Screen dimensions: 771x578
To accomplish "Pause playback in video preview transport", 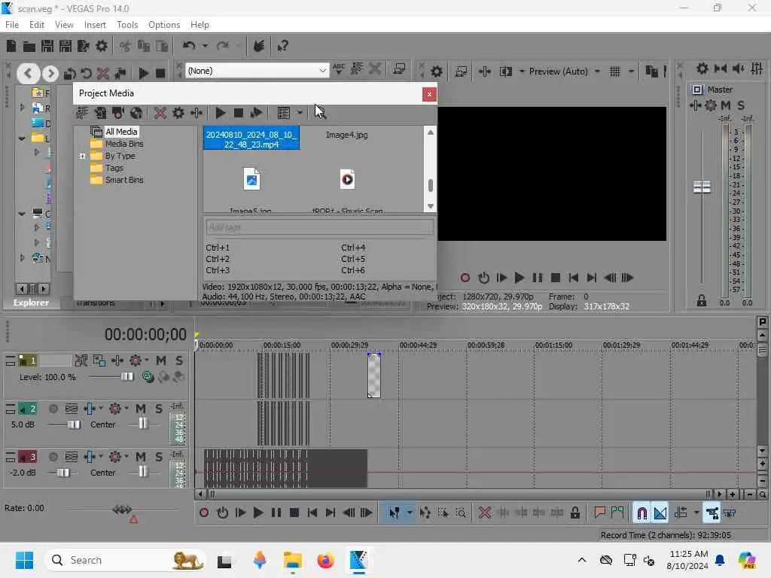I will tap(538, 278).
